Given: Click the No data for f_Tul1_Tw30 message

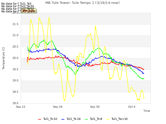Looking at the screenshot, I should point(18,6).
